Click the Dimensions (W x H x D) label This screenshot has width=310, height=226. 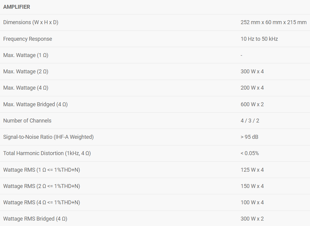pos(31,22)
